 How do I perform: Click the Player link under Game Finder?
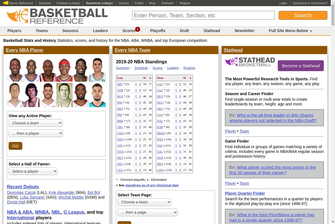(230, 183)
